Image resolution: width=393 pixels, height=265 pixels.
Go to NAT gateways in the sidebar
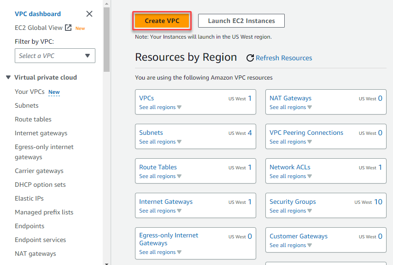pos(35,254)
